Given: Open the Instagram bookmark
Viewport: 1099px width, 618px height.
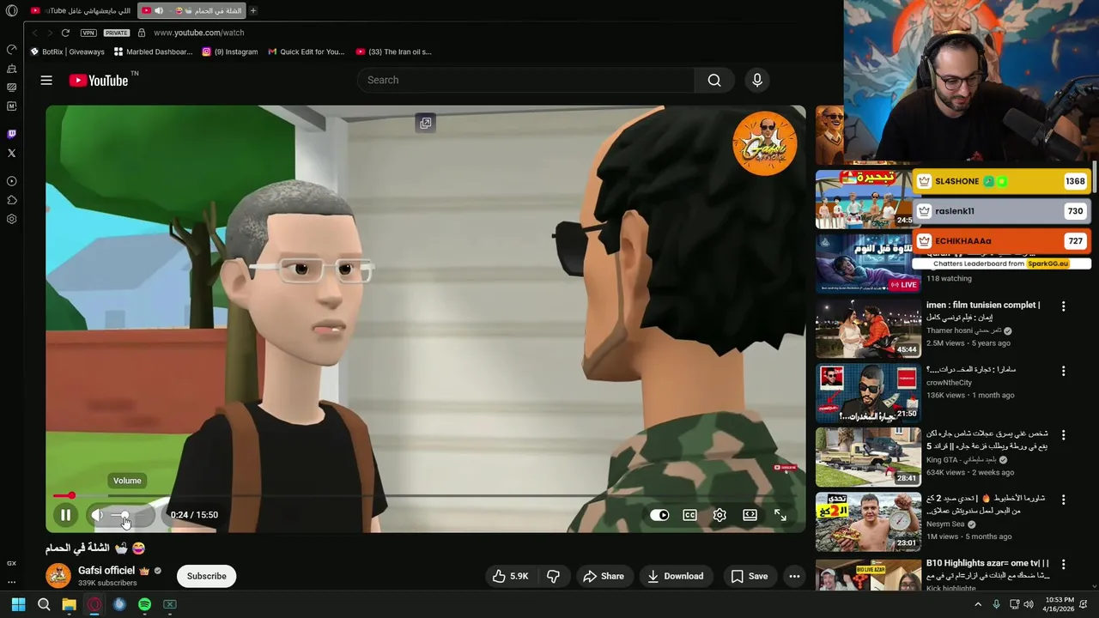Looking at the screenshot, I should click(230, 51).
